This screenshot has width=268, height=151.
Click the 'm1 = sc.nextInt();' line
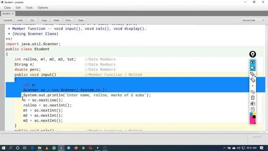pyautogui.click(x=43, y=110)
